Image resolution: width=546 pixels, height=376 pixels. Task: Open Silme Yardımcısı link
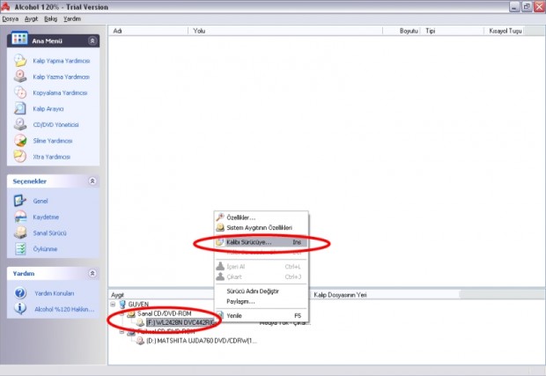(53, 141)
